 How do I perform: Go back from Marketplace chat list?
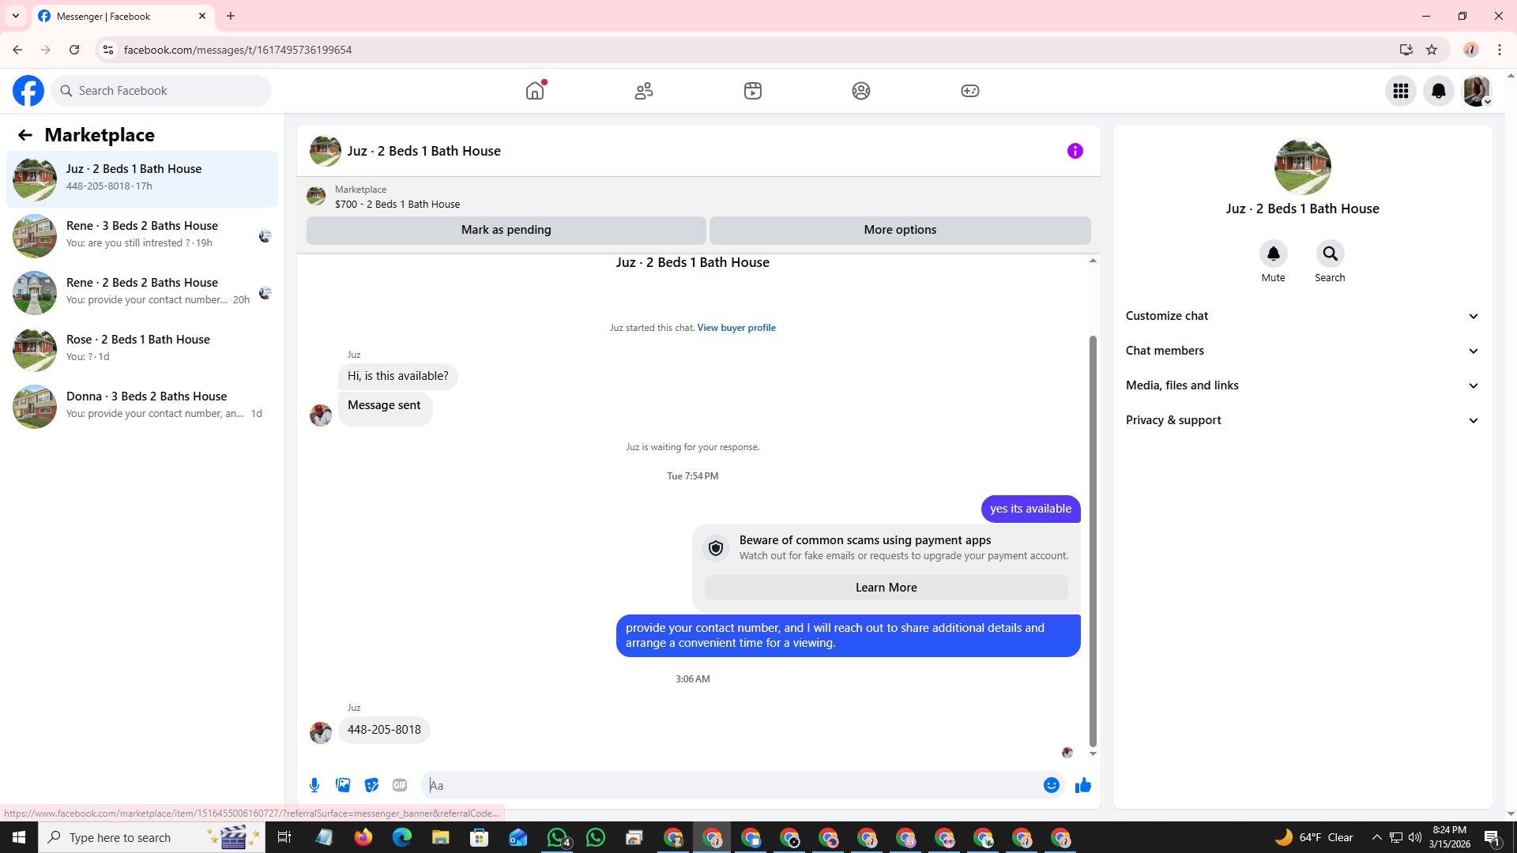pyautogui.click(x=25, y=135)
